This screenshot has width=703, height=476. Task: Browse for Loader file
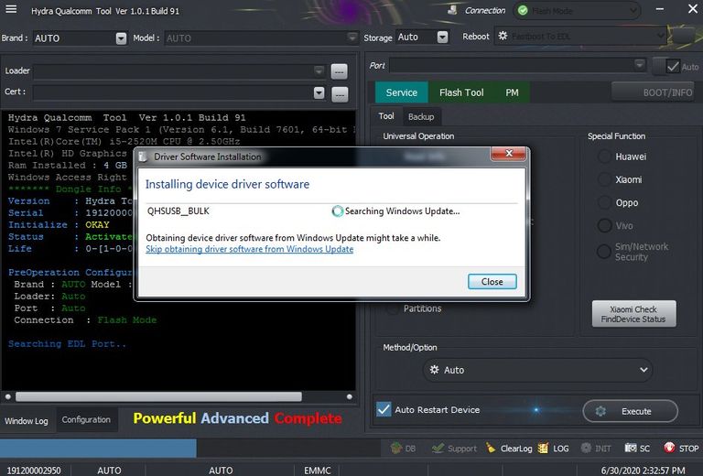click(x=339, y=71)
